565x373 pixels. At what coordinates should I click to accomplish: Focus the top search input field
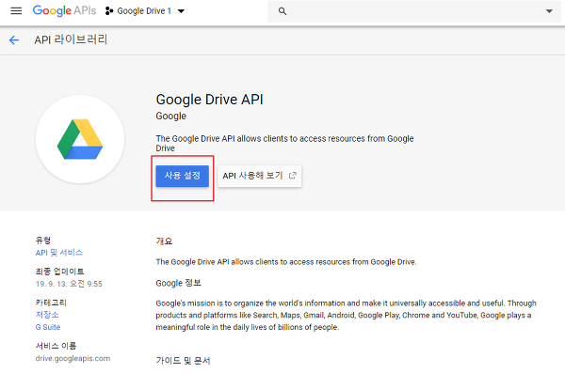[413, 11]
